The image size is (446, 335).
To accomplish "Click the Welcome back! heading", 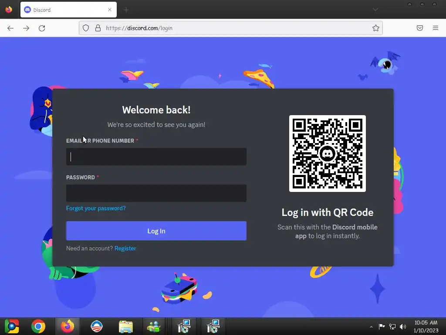I will [156, 110].
